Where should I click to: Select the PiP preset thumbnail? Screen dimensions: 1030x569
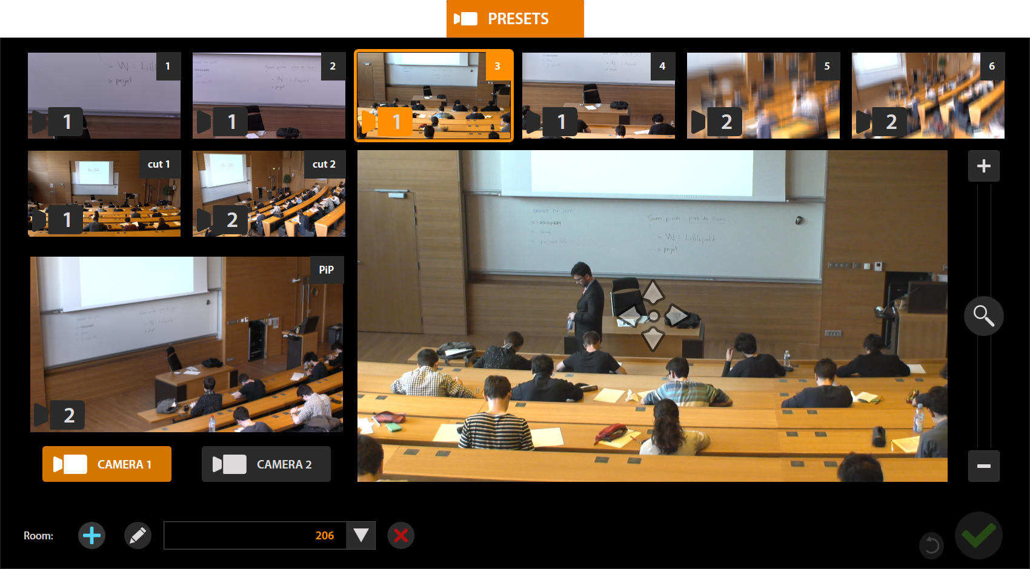(187, 344)
